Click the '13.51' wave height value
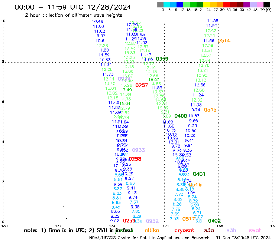 pos(207,50)
